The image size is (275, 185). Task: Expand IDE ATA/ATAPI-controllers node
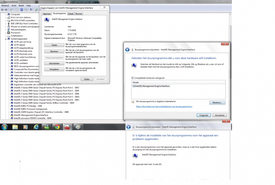[5, 20]
